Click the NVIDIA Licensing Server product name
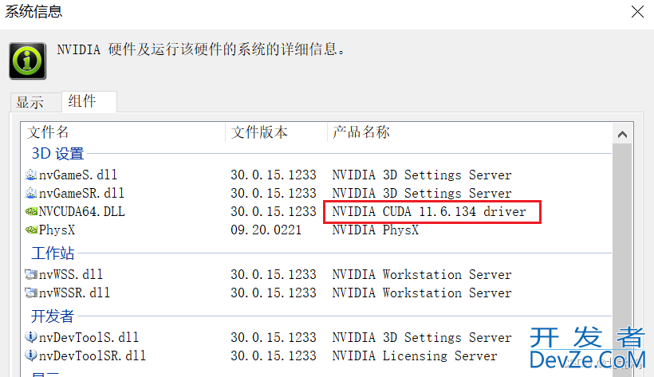 (415, 355)
